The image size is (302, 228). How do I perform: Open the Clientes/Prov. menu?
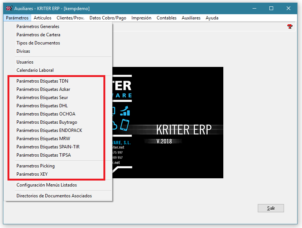point(70,18)
